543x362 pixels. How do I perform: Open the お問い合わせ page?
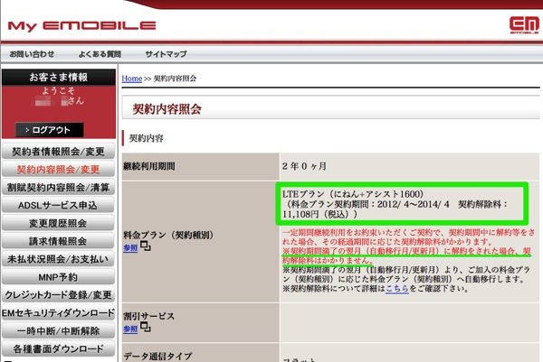tap(32, 54)
